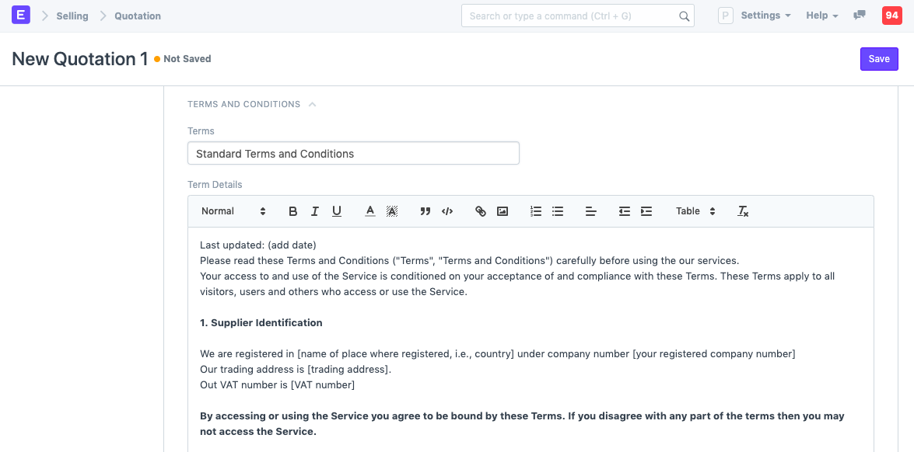Insert a blockquote
The width and height of the screenshot is (914, 452).
point(425,210)
